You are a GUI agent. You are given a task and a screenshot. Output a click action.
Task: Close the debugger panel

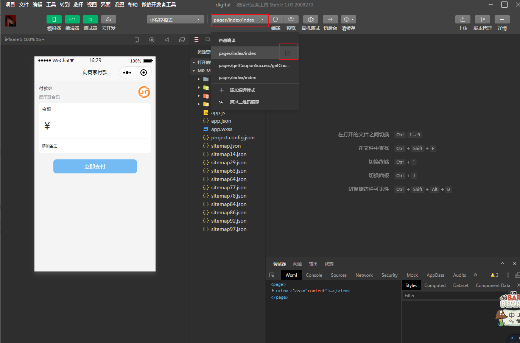click(x=515, y=263)
